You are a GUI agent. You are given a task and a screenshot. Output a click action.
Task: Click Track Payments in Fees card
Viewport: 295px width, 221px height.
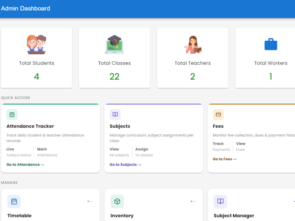pyautogui.click(x=221, y=146)
